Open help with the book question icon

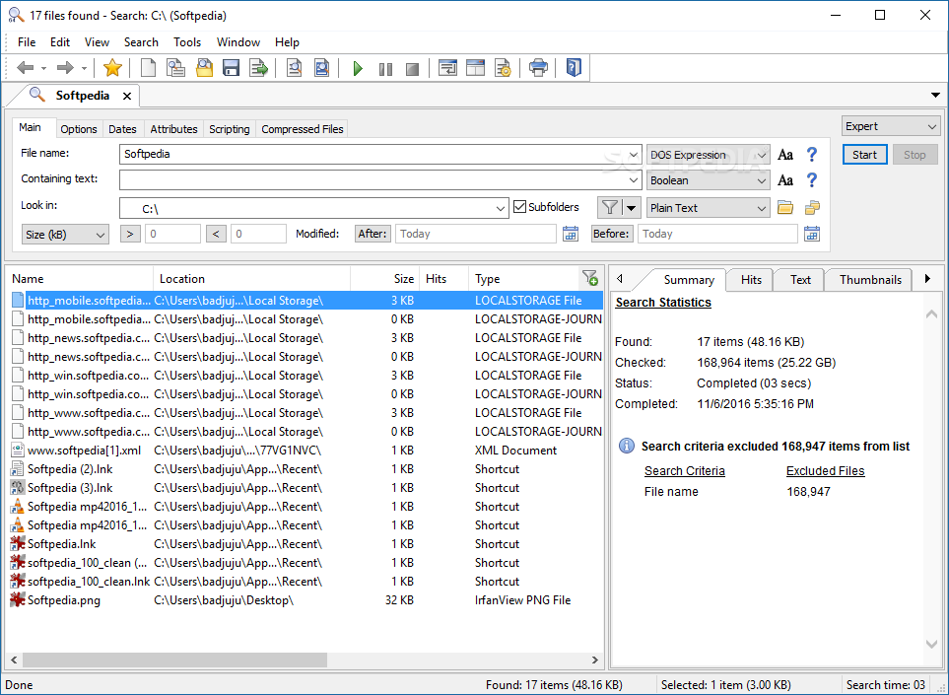574,67
